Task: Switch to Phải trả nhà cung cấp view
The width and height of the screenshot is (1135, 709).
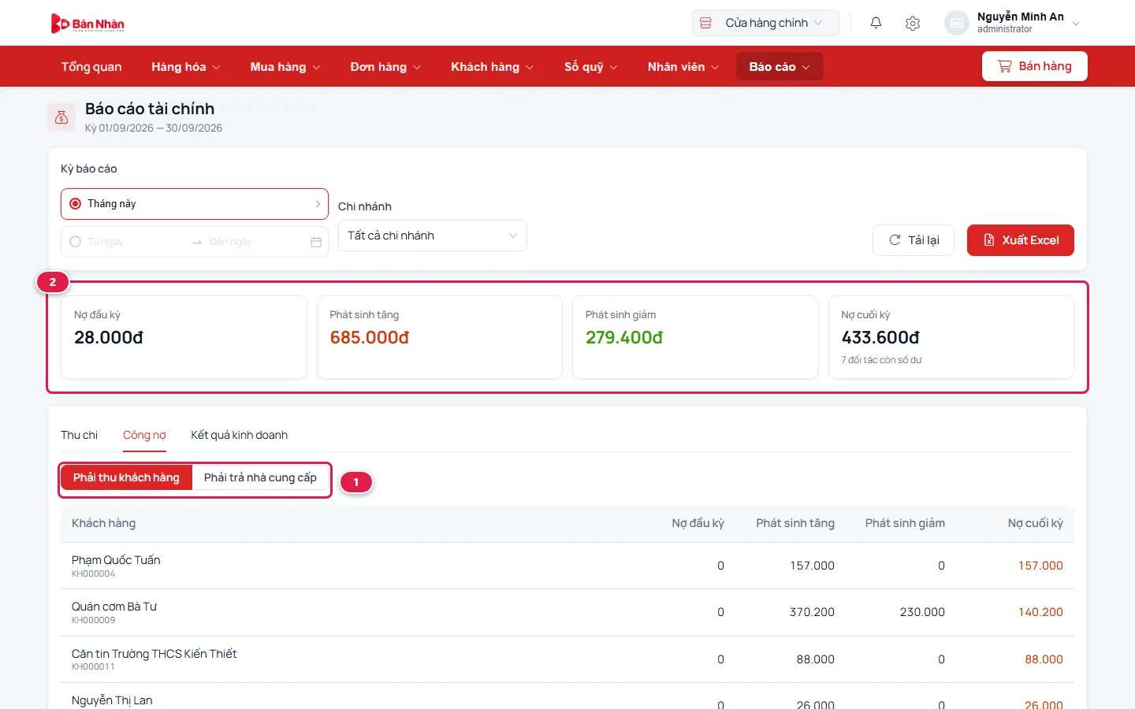Action: pyautogui.click(x=260, y=477)
